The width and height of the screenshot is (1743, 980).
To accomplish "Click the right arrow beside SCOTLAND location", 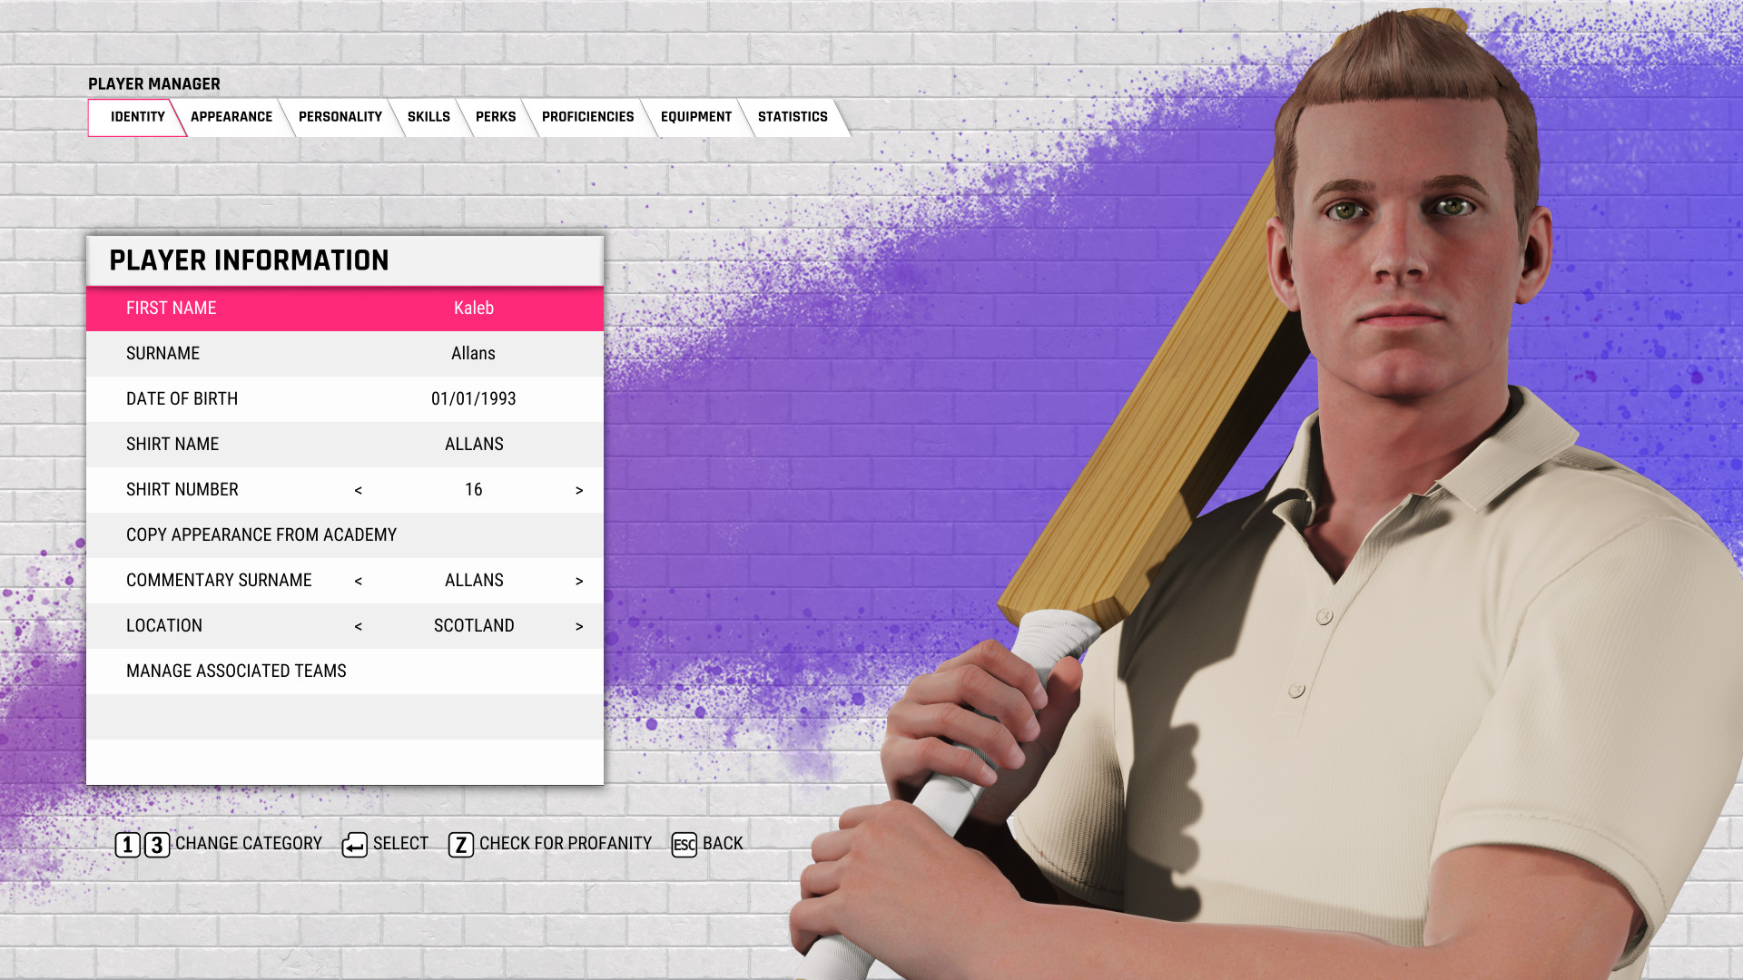I will coord(579,626).
